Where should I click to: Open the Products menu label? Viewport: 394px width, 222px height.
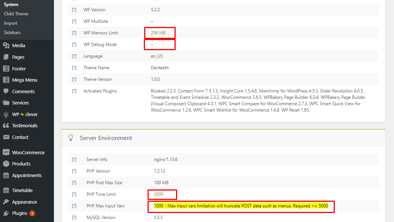[x=21, y=164]
